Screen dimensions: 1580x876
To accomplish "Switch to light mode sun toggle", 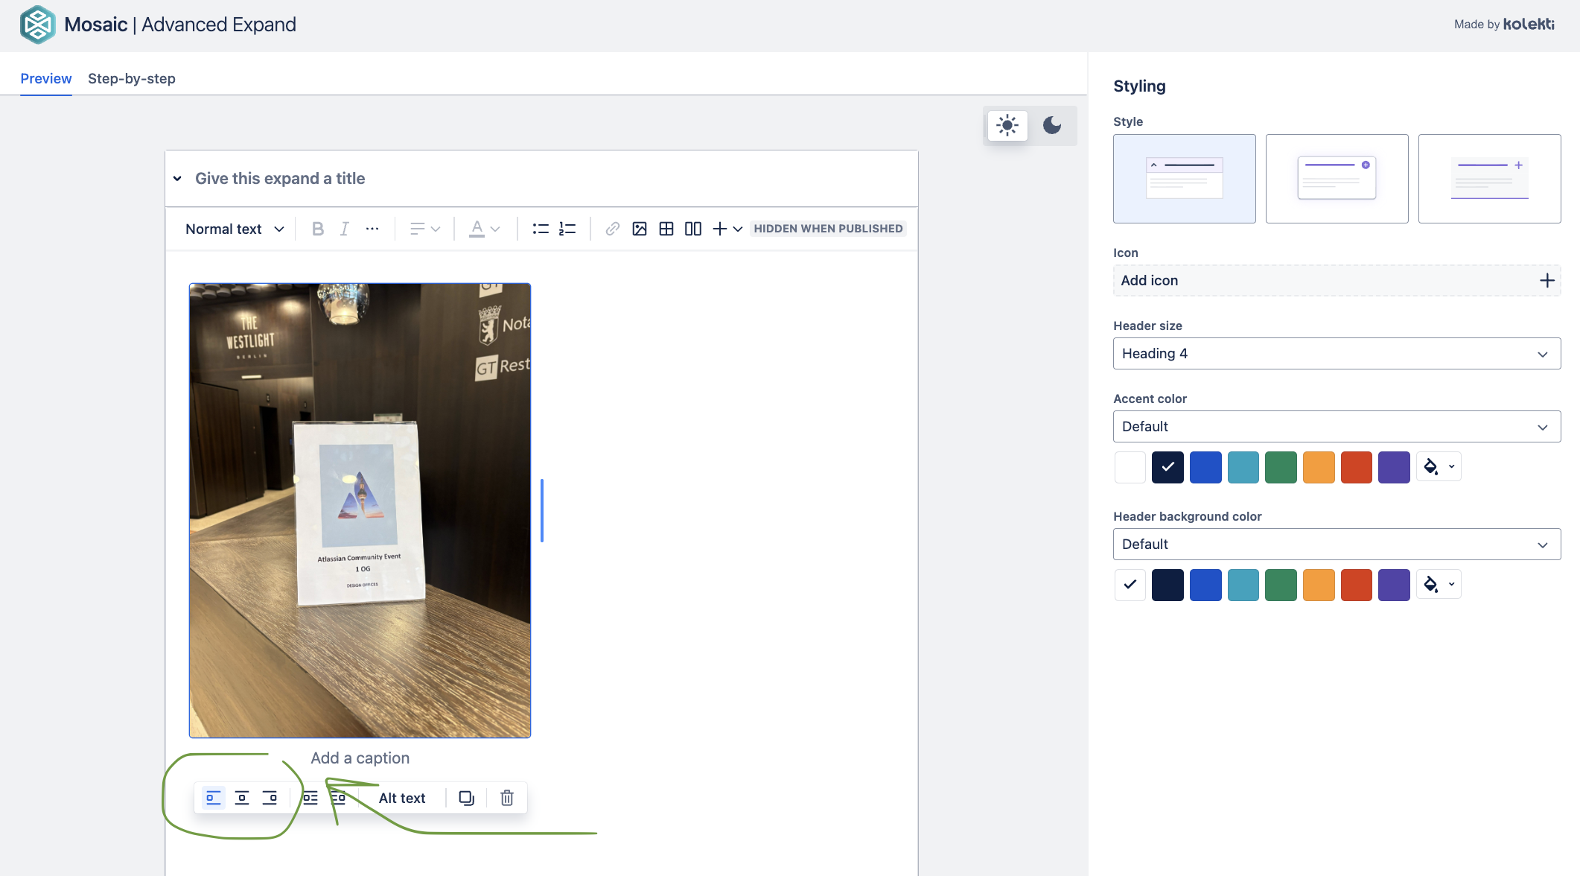I will tap(1007, 125).
